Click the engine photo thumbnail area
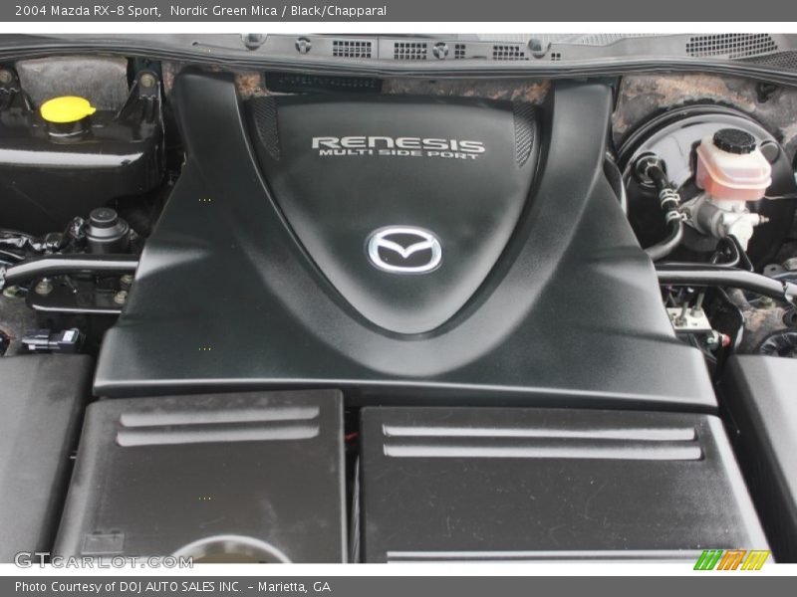The width and height of the screenshot is (797, 597). click(398, 298)
